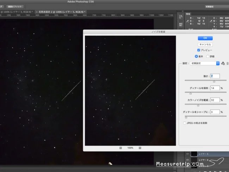
Task: Click RGB eyedropper icon in info panel
Action: [187, 21]
